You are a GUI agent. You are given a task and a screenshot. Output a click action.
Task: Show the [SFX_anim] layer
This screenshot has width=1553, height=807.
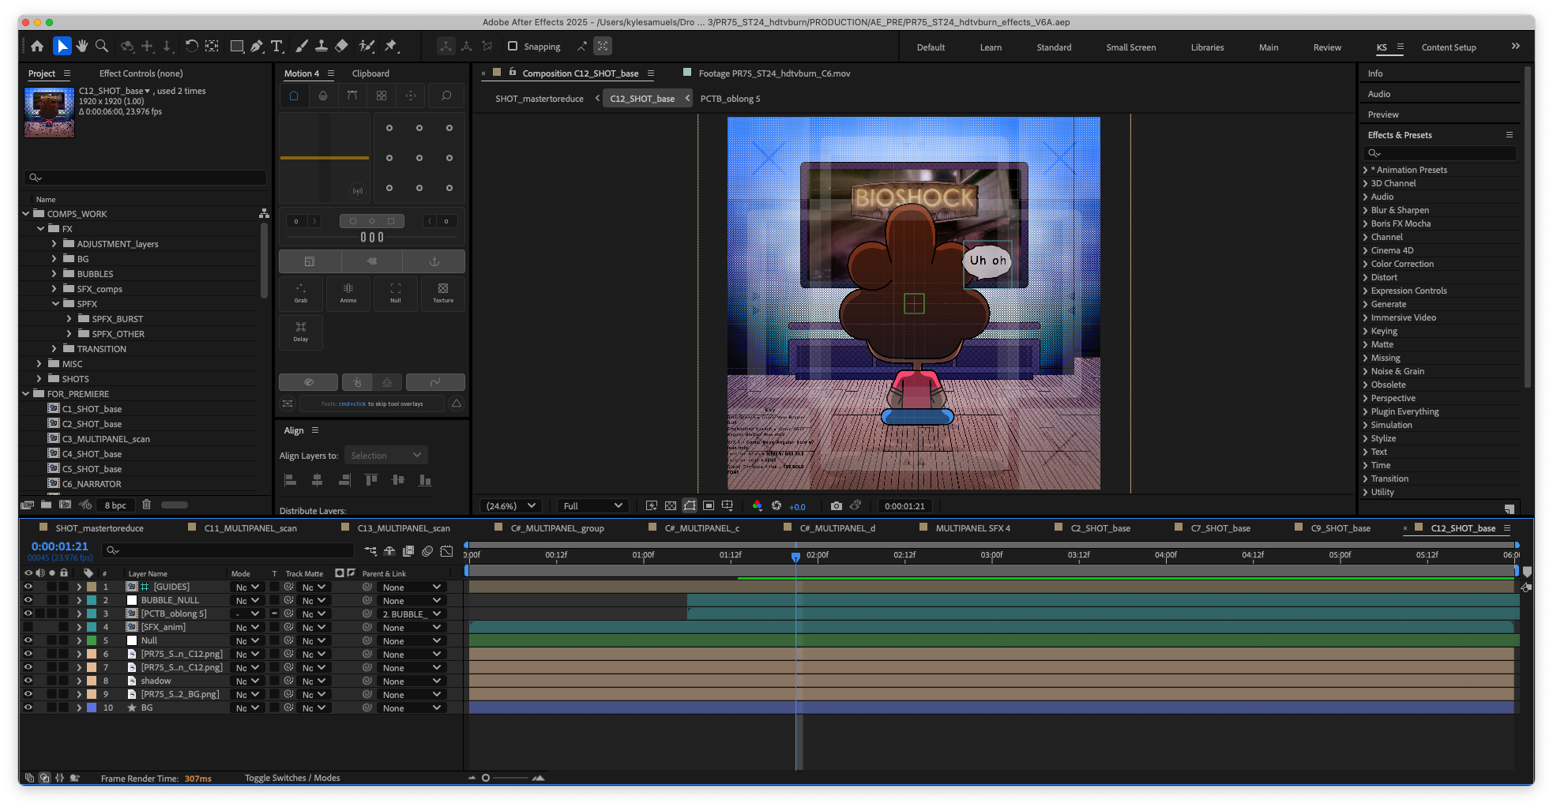tap(28, 627)
